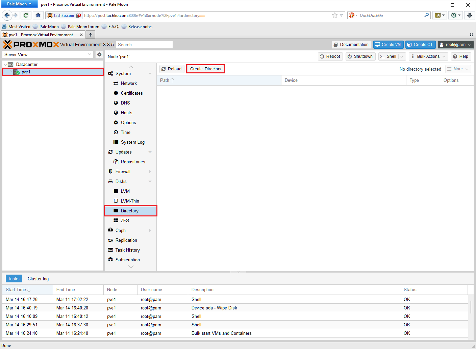Viewport: 476px width, 349px height.
Task: Click the gear icon beside Server View
Action: [x=99, y=54]
